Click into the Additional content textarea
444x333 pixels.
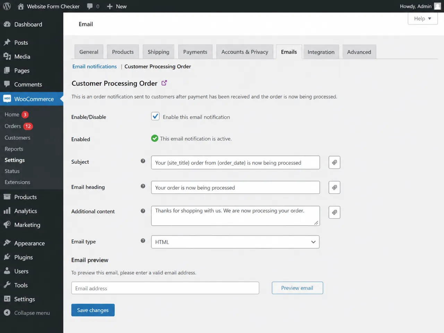(236, 216)
